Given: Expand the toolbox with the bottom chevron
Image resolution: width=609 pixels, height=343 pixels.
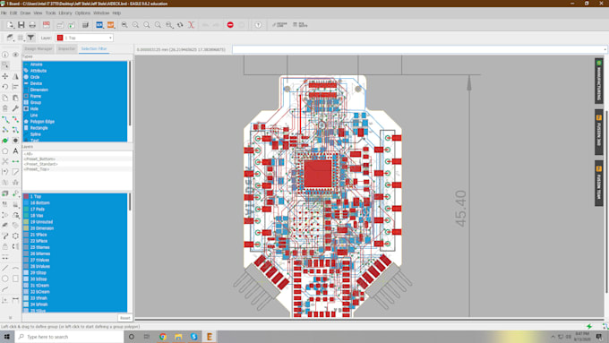Looking at the screenshot, I should [x=11, y=317].
